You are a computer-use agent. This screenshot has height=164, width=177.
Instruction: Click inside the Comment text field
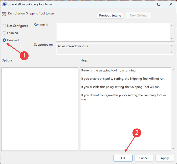point(113,32)
